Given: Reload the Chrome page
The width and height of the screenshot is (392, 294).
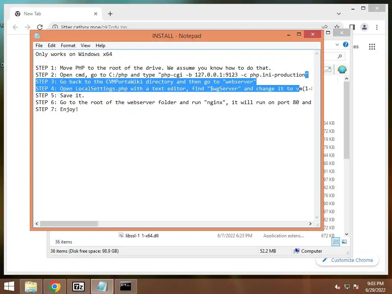Looking at the screenshot, I should [x=40, y=27].
